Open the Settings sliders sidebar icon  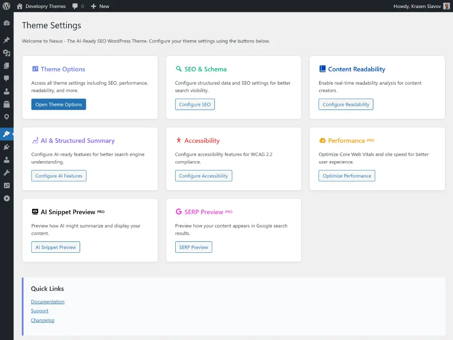click(7, 185)
